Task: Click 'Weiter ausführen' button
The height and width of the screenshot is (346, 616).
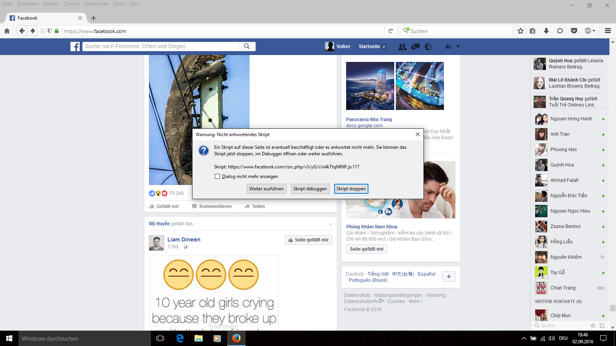Action: pos(266,189)
